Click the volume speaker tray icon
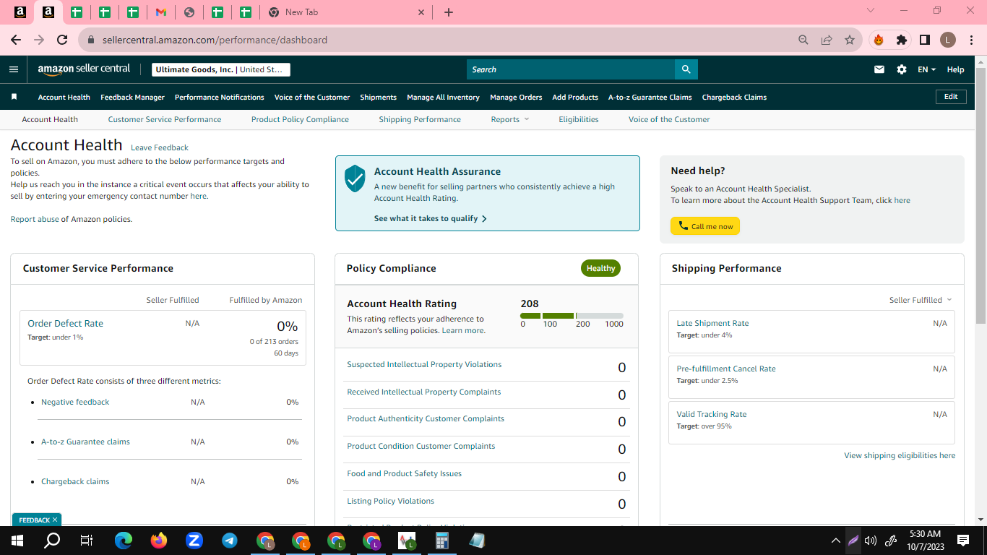Viewport: 987px width, 555px height. tap(871, 540)
